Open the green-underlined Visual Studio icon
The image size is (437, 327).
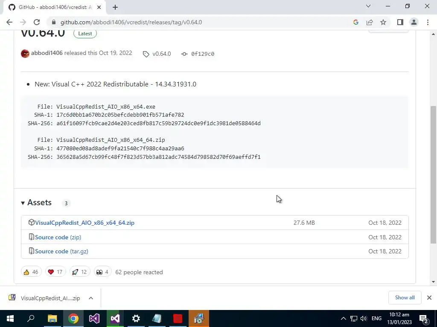click(115, 318)
